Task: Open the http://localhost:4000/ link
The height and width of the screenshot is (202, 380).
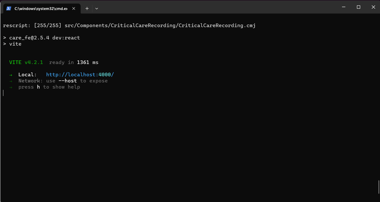Action: (x=80, y=75)
